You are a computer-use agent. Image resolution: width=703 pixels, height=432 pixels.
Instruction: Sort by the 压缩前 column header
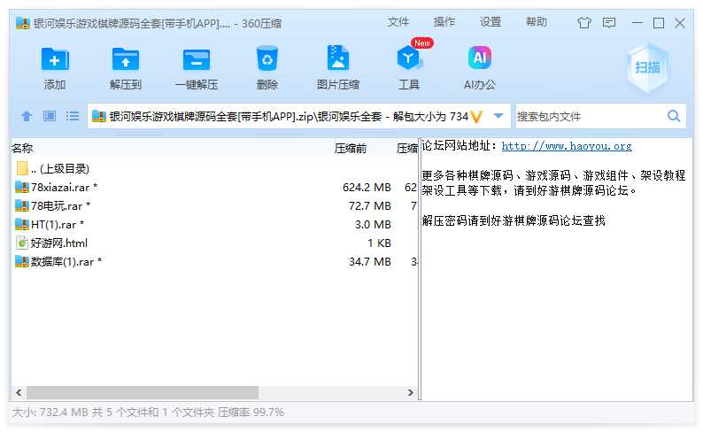(x=350, y=149)
